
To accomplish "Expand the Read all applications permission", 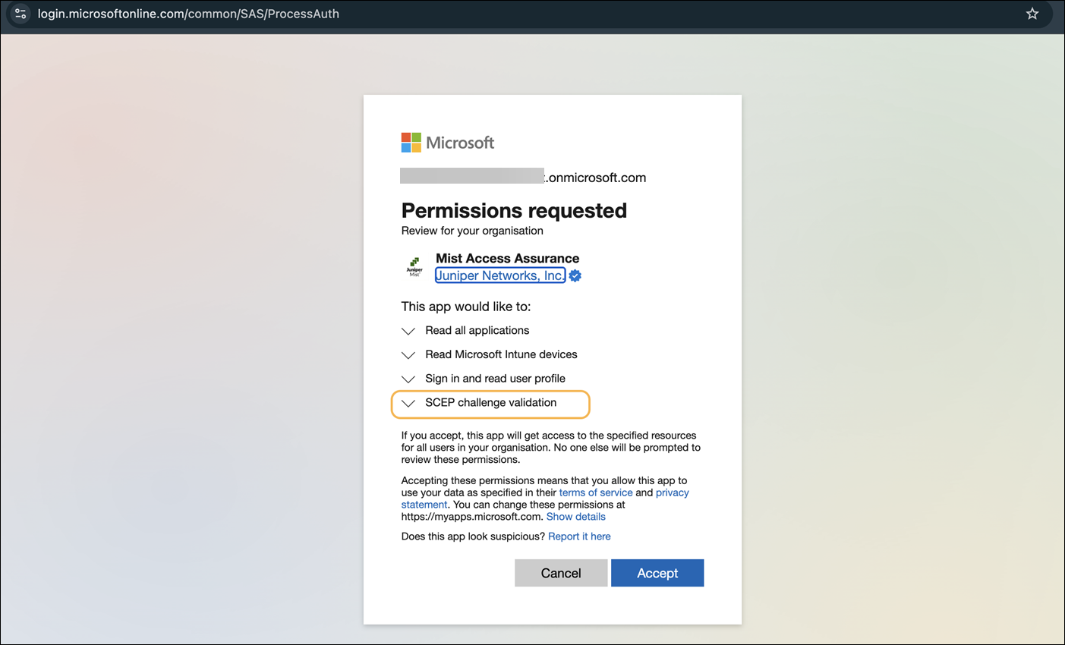I will [x=408, y=331].
